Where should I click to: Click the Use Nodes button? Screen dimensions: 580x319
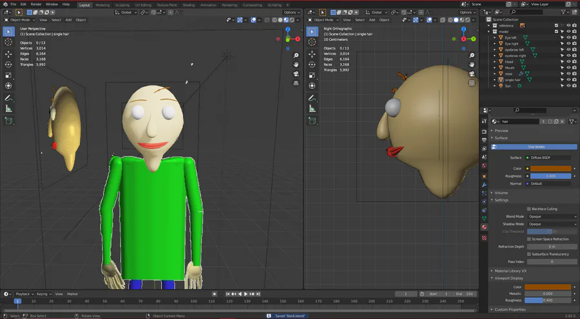tap(536, 147)
